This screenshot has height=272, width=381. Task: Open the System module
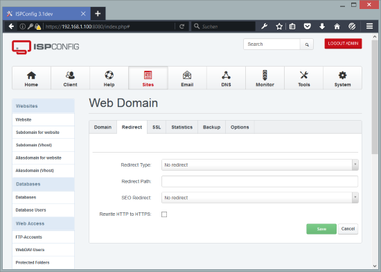pyautogui.click(x=342, y=78)
